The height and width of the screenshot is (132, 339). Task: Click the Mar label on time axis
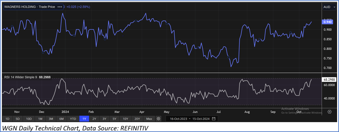coord(117,112)
